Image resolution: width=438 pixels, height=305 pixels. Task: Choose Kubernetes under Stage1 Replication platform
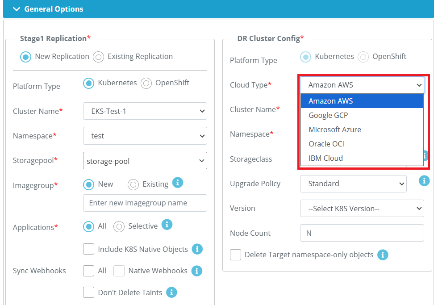pos(88,83)
